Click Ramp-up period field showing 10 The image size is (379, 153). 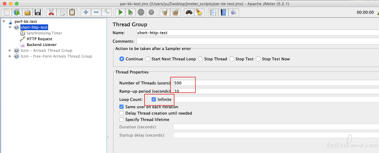pos(276,91)
